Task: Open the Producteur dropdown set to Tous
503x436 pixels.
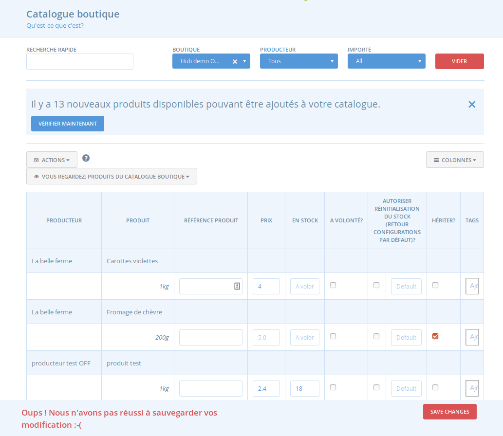Action: [x=298, y=61]
